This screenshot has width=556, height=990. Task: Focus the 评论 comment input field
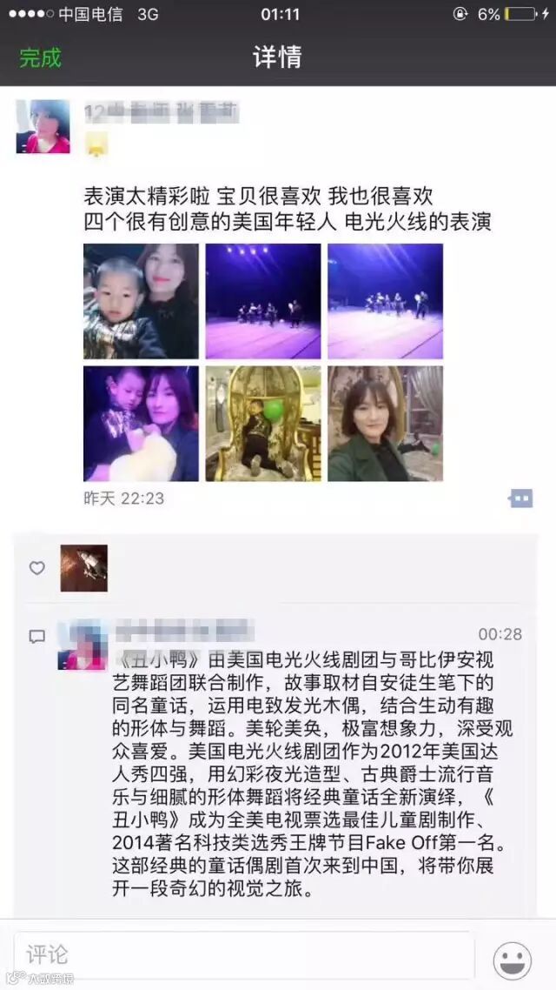tap(244, 954)
